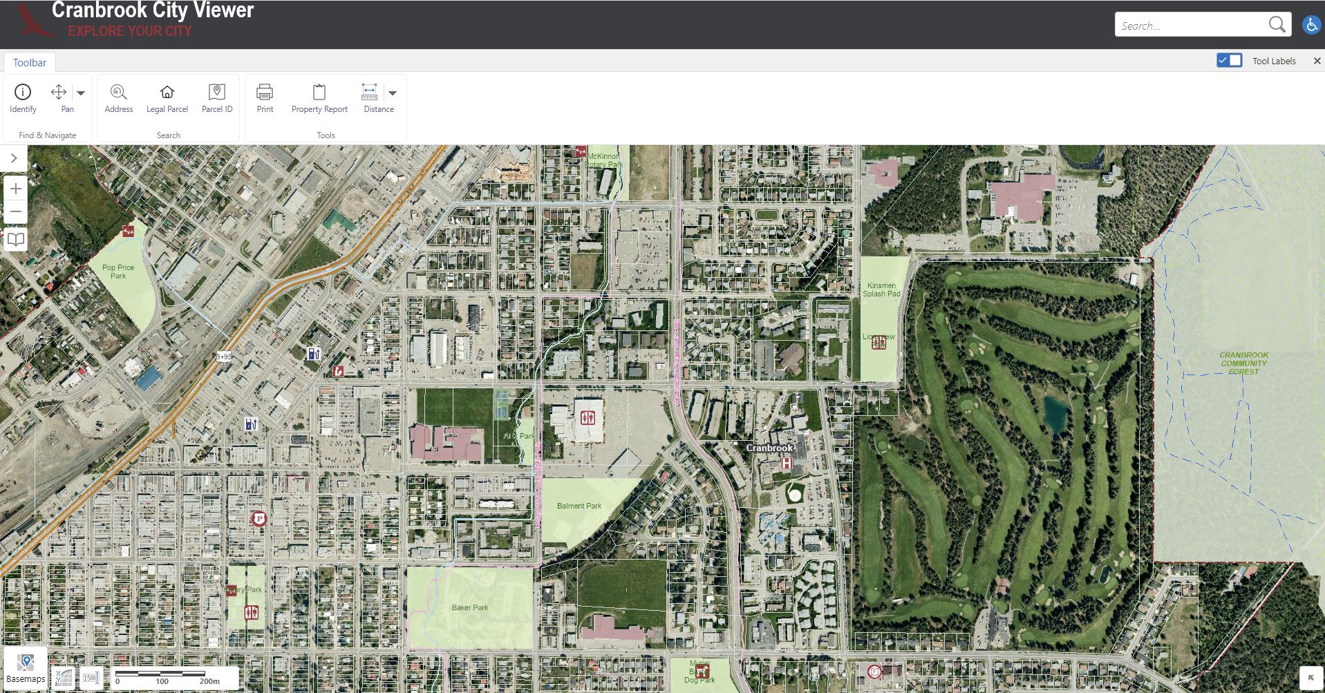The height and width of the screenshot is (693, 1325).
Task: Open the bookmarks panel
Action: tap(15, 239)
